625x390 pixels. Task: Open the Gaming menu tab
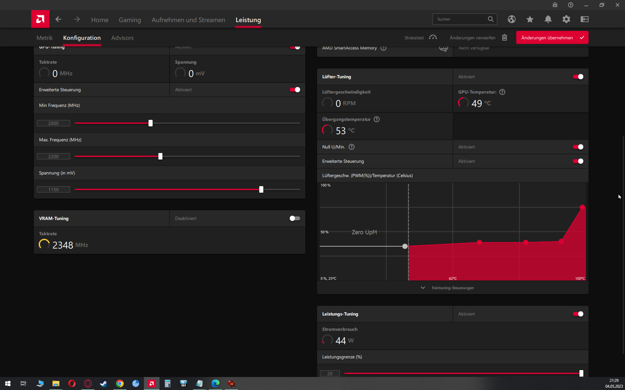pyautogui.click(x=130, y=20)
